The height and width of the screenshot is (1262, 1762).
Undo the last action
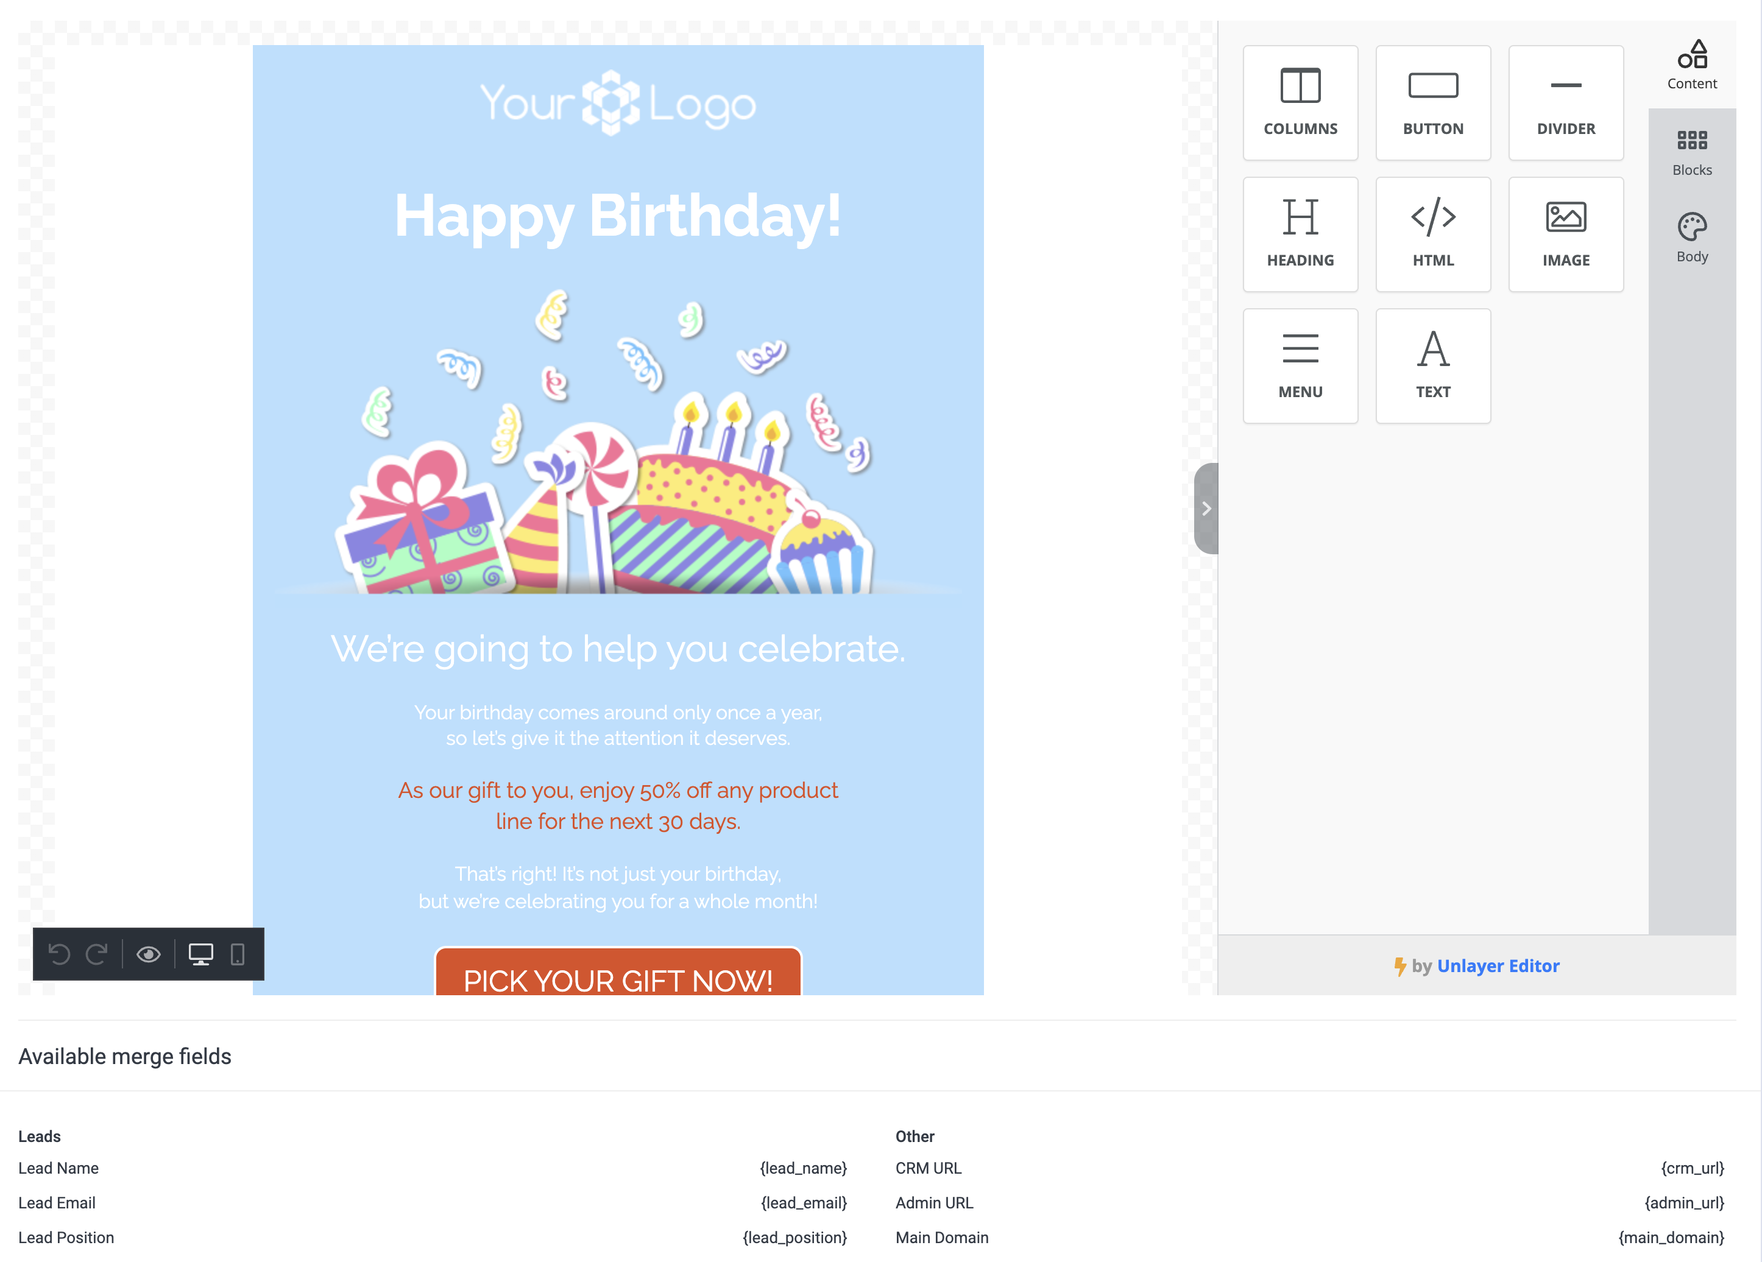60,954
